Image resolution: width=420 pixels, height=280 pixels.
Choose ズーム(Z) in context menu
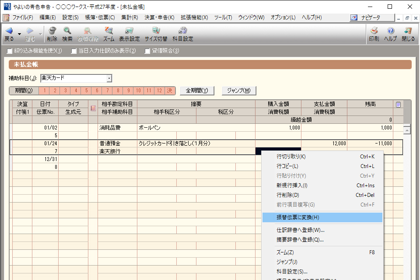[x=322, y=253]
